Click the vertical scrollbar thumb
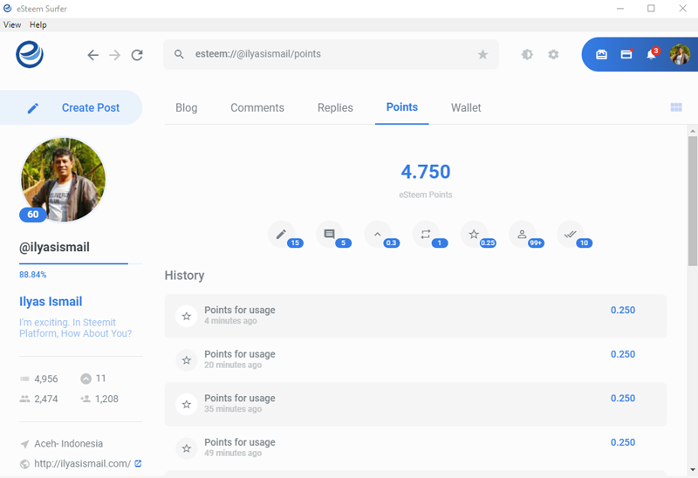698x478 pixels. point(692,201)
